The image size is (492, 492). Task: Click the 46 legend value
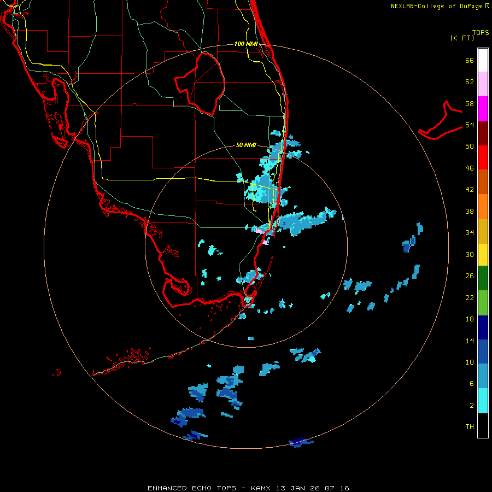click(x=470, y=168)
